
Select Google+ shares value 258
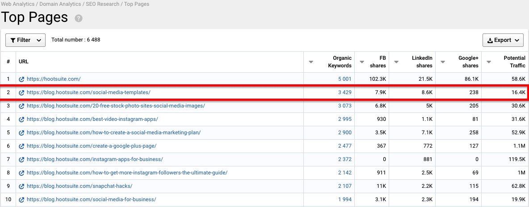tap(474, 132)
